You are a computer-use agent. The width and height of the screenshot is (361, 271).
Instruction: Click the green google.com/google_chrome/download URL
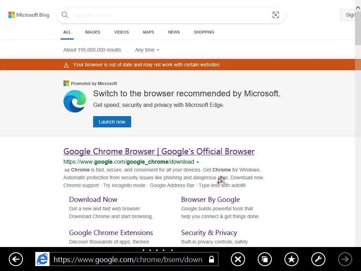click(x=129, y=162)
